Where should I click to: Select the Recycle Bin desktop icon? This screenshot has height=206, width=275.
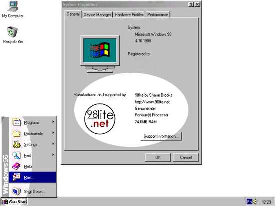[x=13, y=35]
